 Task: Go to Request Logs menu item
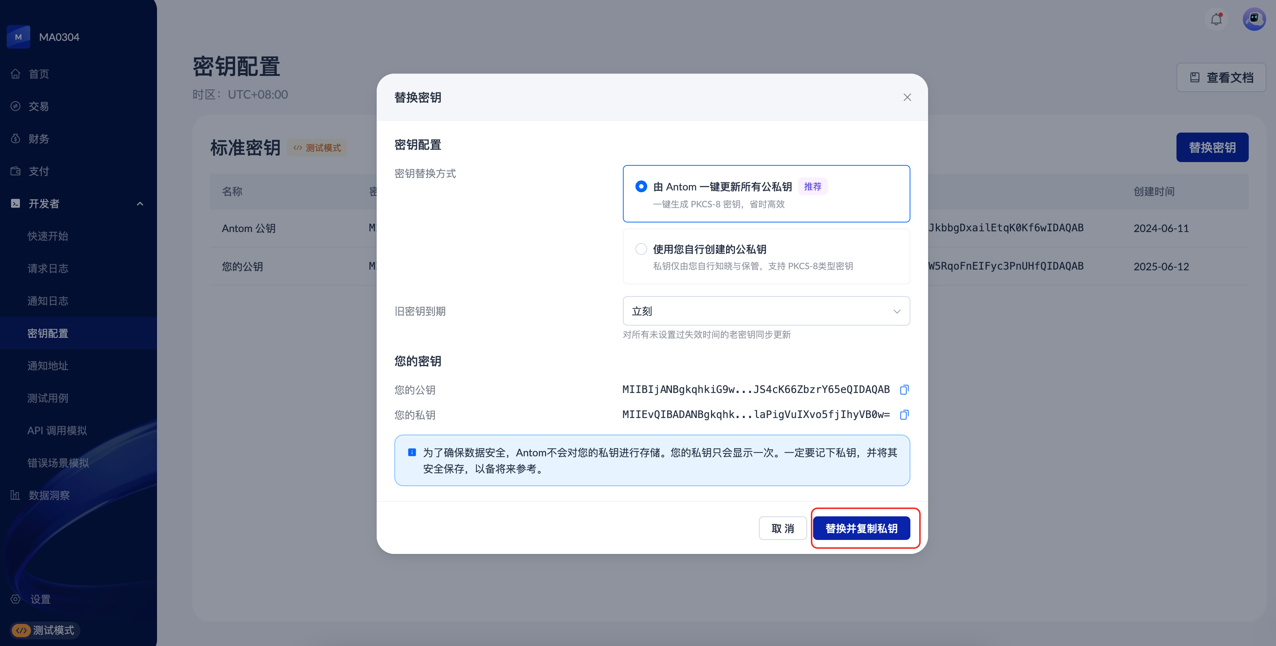[48, 268]
